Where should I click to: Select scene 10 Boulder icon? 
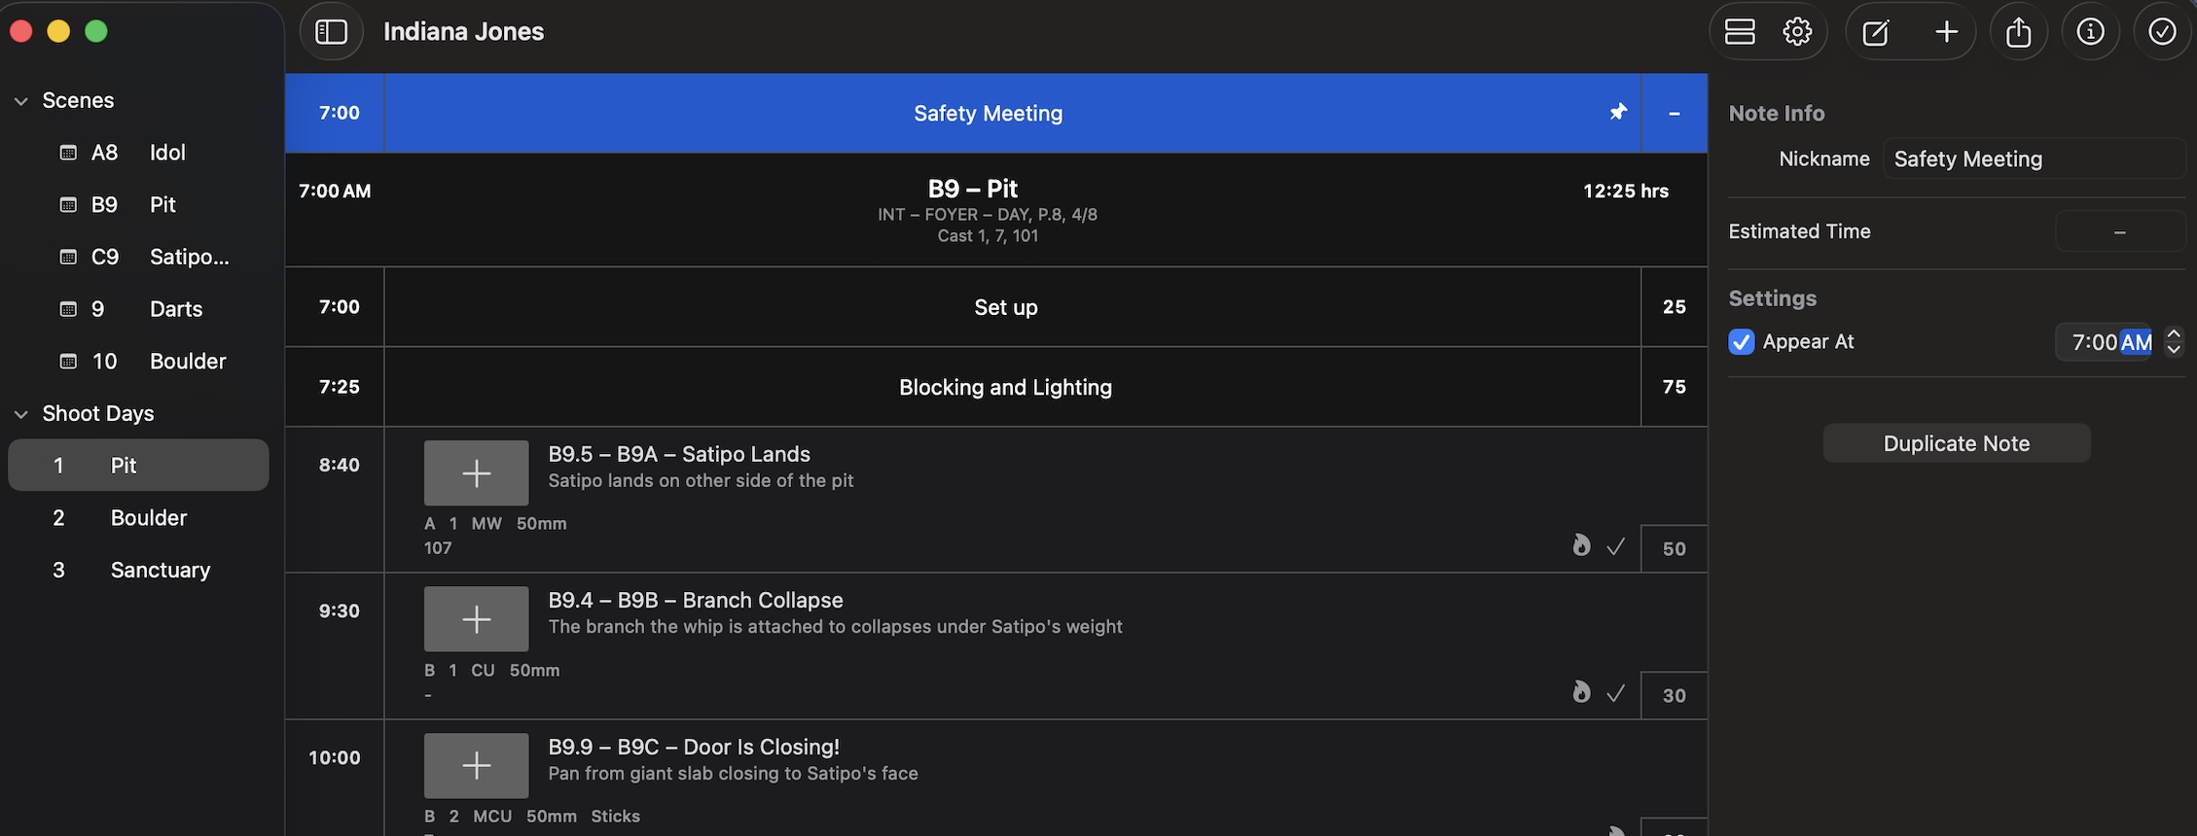coord(68,362)
